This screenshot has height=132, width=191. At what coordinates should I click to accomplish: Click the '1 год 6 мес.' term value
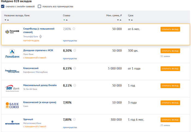[136, 119]
